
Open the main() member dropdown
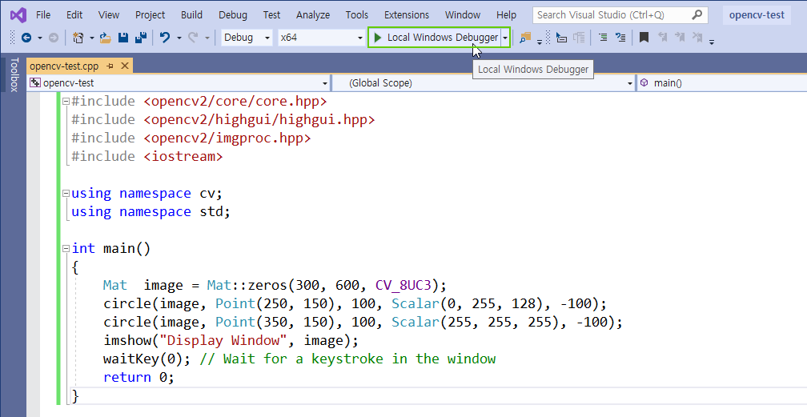pos(722,83)
